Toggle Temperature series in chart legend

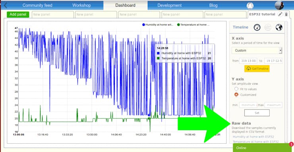tap(193, 25)
